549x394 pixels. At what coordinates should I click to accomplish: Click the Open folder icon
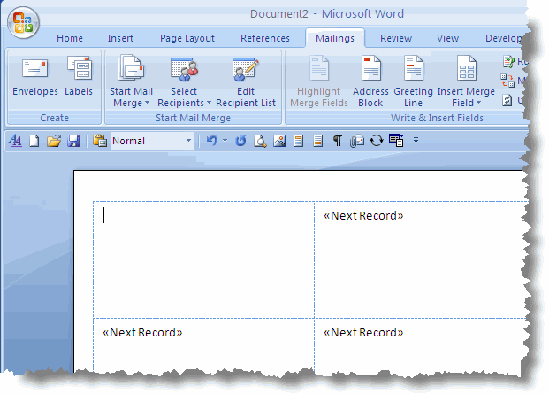(x=54, y=141)
